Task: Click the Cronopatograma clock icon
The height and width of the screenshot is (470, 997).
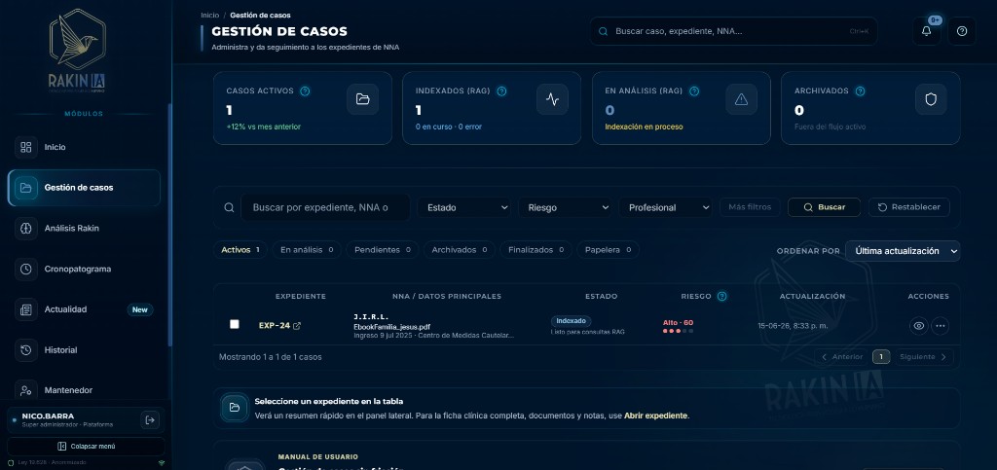Action: point(26,270)
